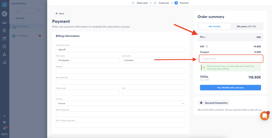Open the publishing paper-plane icon in sidebar
Image resolution: width=272 pixels, height=138 pixels.
click(x=5, y=14)
